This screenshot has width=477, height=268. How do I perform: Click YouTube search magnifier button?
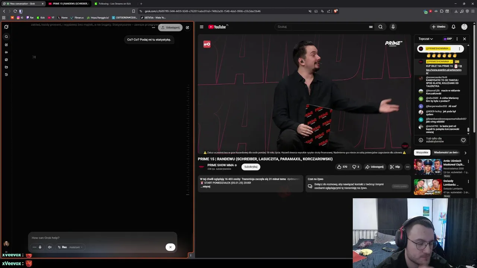[x=380, y=27]
